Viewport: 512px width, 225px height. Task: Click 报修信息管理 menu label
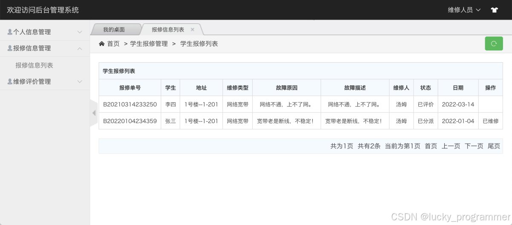coord(32,48)
